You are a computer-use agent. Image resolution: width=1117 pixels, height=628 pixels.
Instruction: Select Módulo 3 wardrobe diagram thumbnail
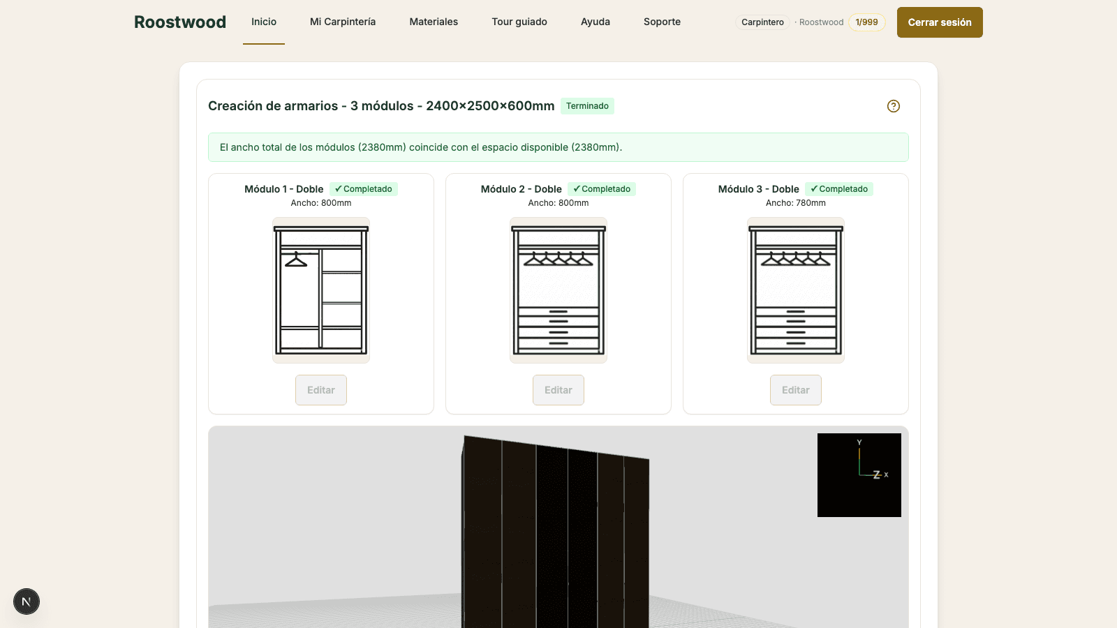click(796, 290)
